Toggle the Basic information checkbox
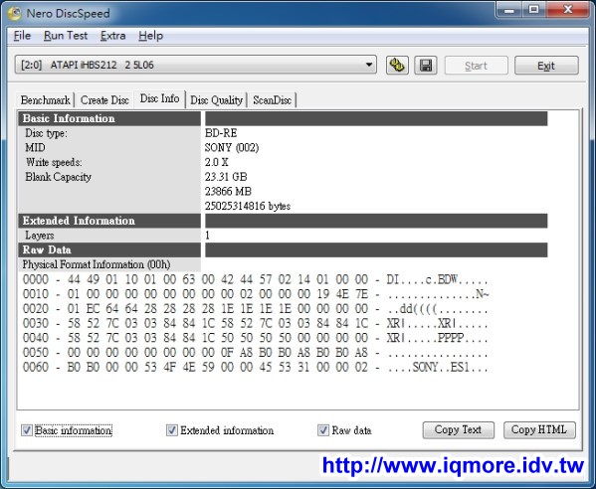The height and width of the screenshot is (489, 596). coord(27,430)
